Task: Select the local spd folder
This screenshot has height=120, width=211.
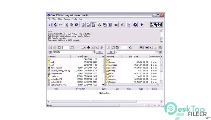Action: tap(52, 62)
